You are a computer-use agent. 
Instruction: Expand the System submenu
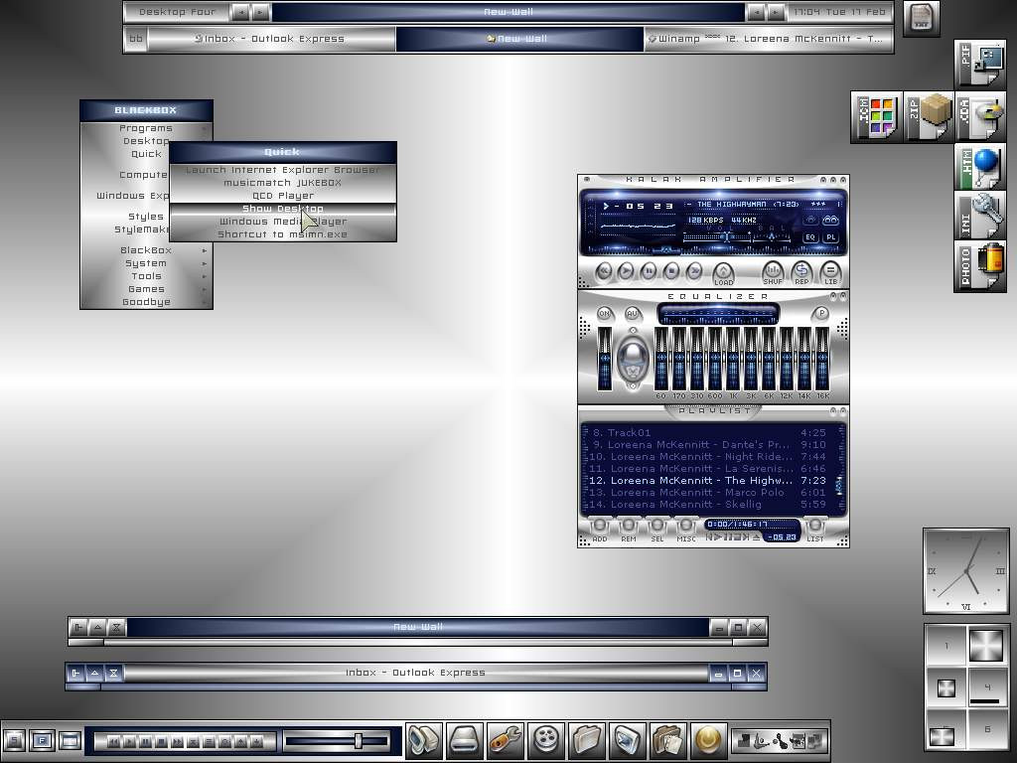coord(146,263)
